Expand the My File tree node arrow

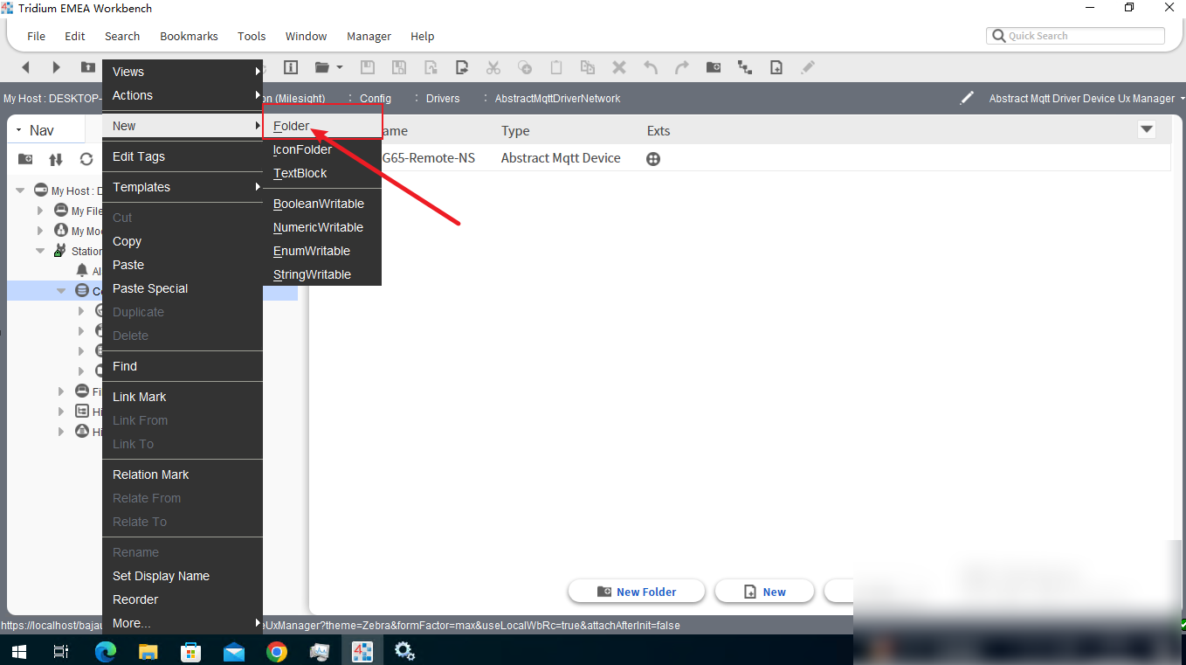40,211
